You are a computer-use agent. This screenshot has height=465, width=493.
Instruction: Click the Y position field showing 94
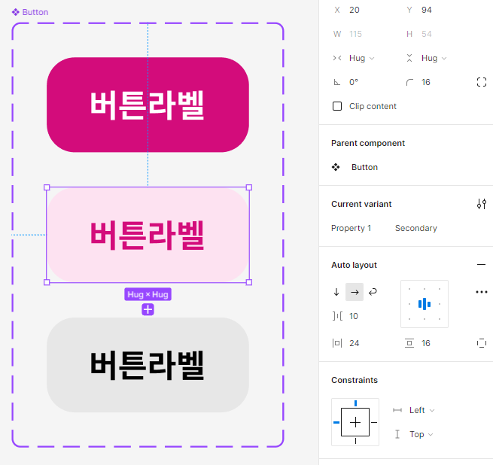426,10
